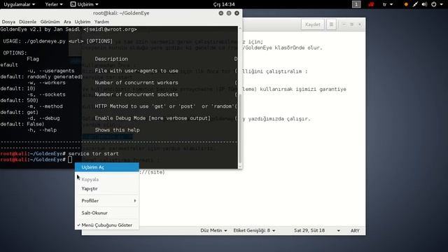
Task: Open the hamburger menu in text editor
Action: pos(331,24)
